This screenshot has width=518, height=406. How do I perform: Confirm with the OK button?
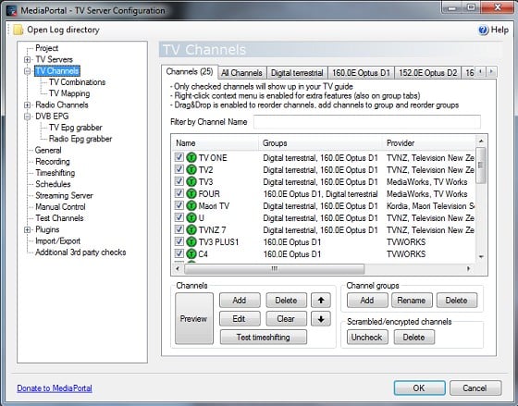(x=419, y=388)
